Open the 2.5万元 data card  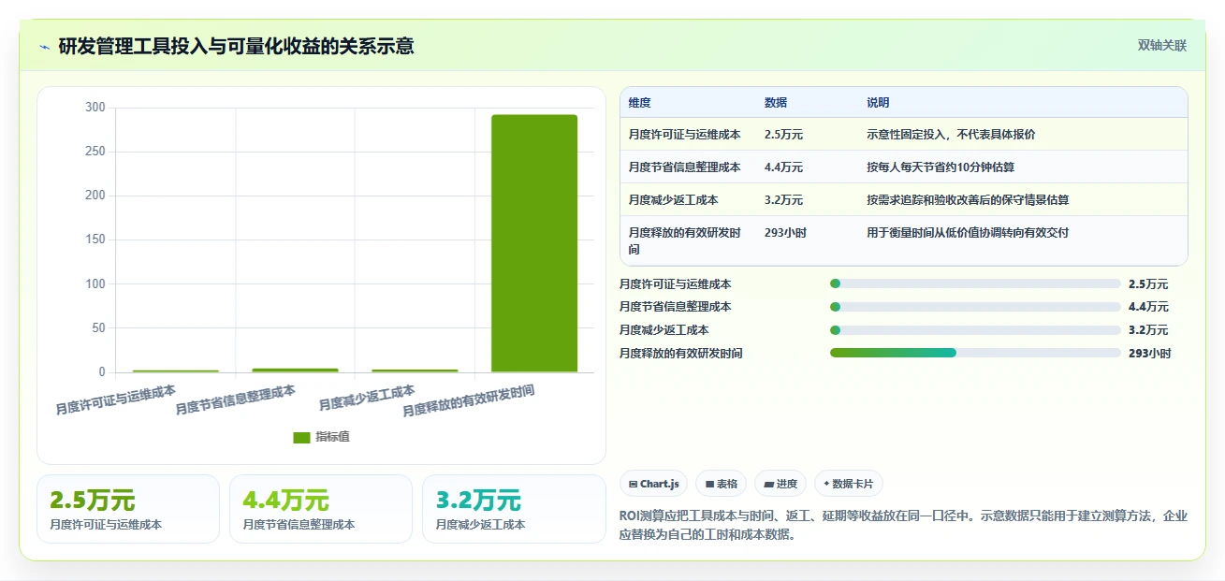pos(128,509)
